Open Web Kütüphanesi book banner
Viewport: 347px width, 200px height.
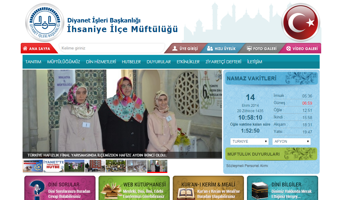point(134,188)
